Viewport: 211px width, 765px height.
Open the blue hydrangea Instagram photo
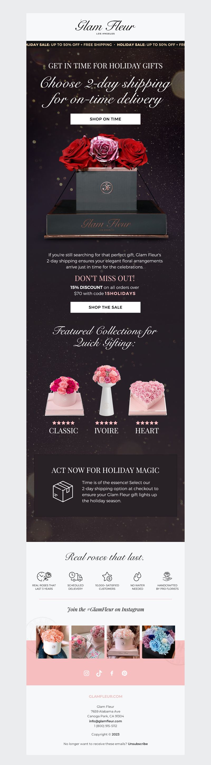pyautogui.click(x=159, y=642)
